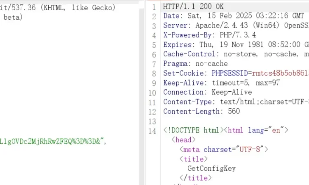
Task: Click the Server Apache/2.4.43 header line
Action: coord(236,25)
